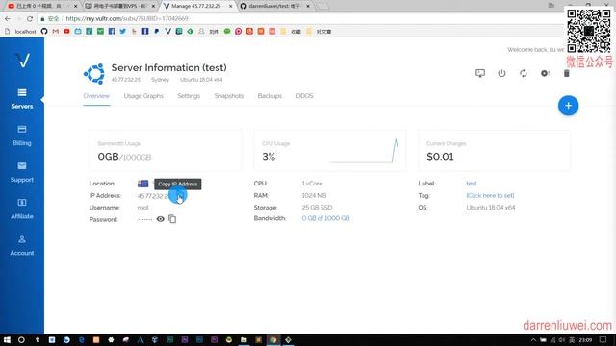Click the power stop server icon
616x346 pixels.
coord(501,73)
